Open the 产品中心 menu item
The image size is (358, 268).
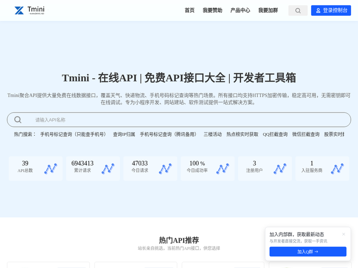[x=240, y=10]
